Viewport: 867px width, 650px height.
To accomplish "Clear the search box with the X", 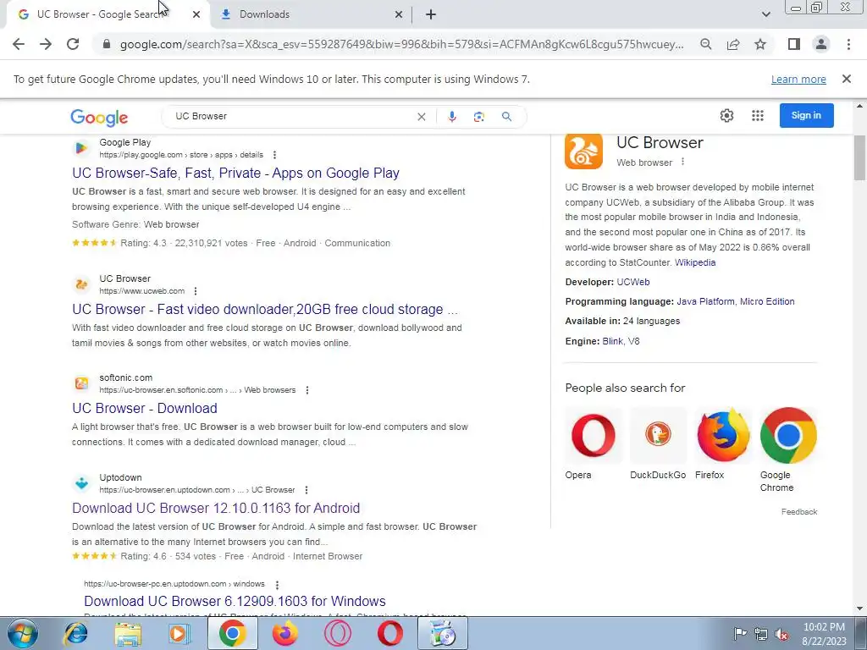I will pyautogui.click(x=422, y=117).
